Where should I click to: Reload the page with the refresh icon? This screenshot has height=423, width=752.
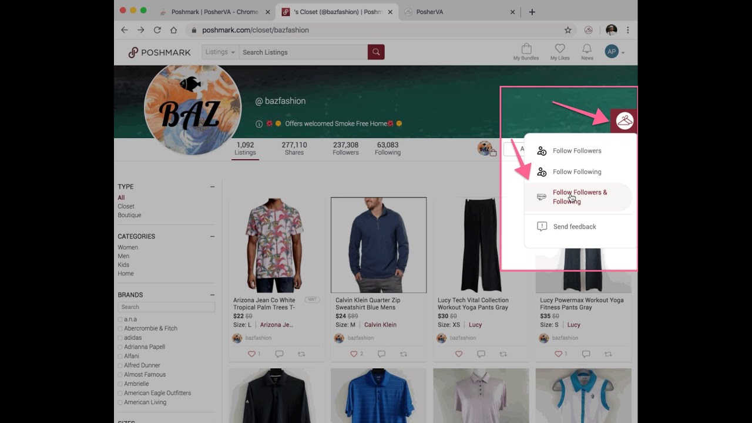157,30
